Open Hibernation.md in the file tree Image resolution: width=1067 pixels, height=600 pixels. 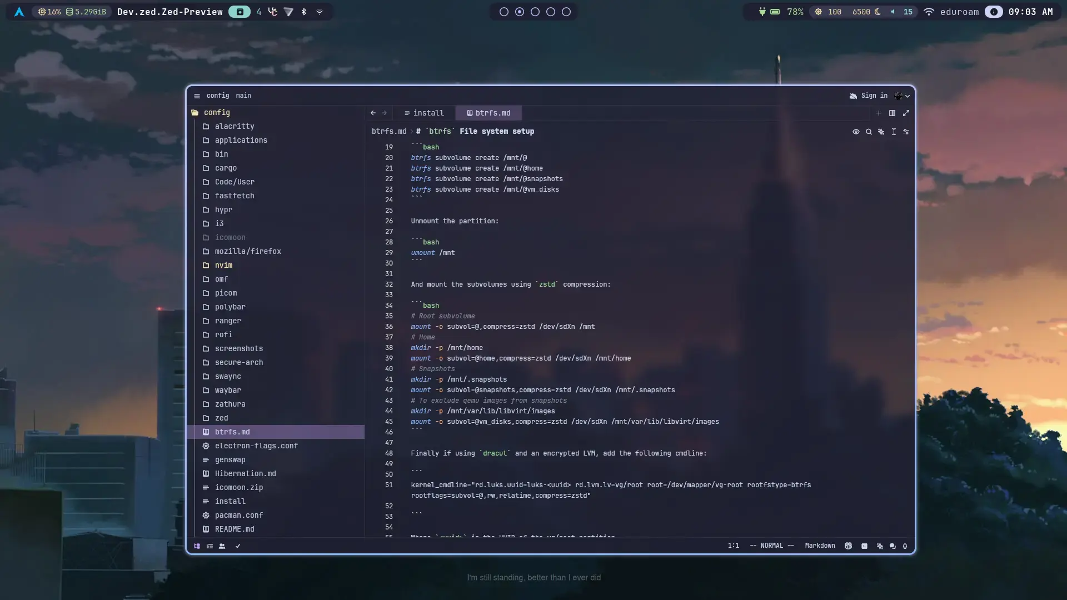point(276,473)
